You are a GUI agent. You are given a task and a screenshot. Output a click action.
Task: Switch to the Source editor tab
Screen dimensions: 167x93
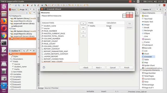coord(47,88)
